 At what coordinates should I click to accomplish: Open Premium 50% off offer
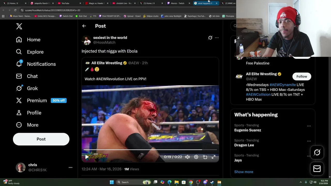click(x=41, y=100)
